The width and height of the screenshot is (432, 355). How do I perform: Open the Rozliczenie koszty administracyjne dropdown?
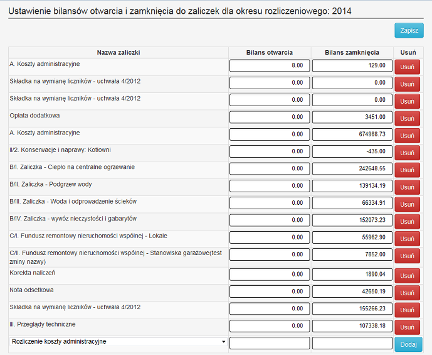(x=119, y=341)
